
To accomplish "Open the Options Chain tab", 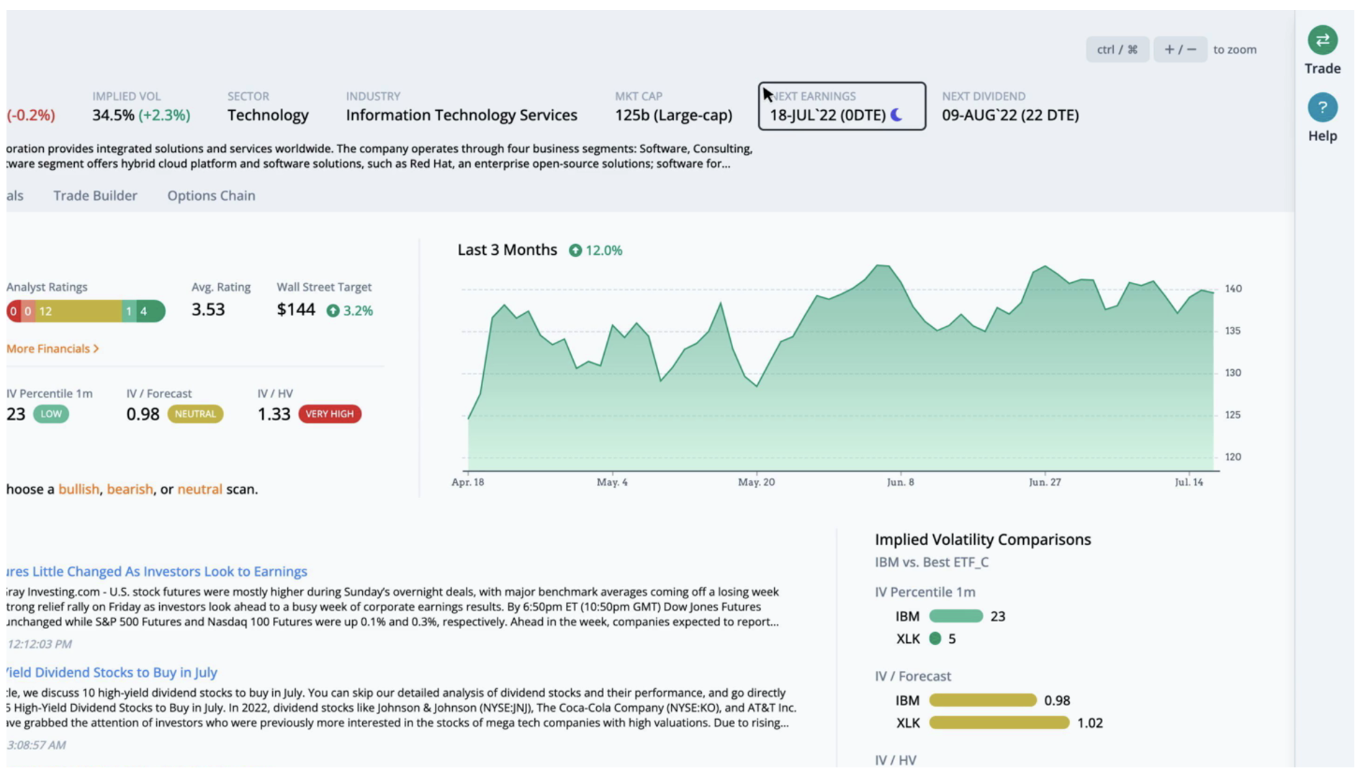I will pyautogui.click(x=211, y=196).
